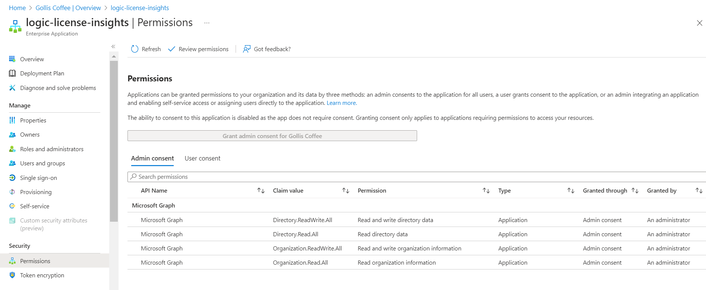Screen dimensions: 706x290
Task: Go to Gollis Coffee Overview breadcrumb
Action: pyautogui.click(x=68, y=8)
